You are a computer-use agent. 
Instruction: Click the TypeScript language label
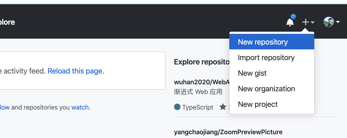(x=198, y=107)
